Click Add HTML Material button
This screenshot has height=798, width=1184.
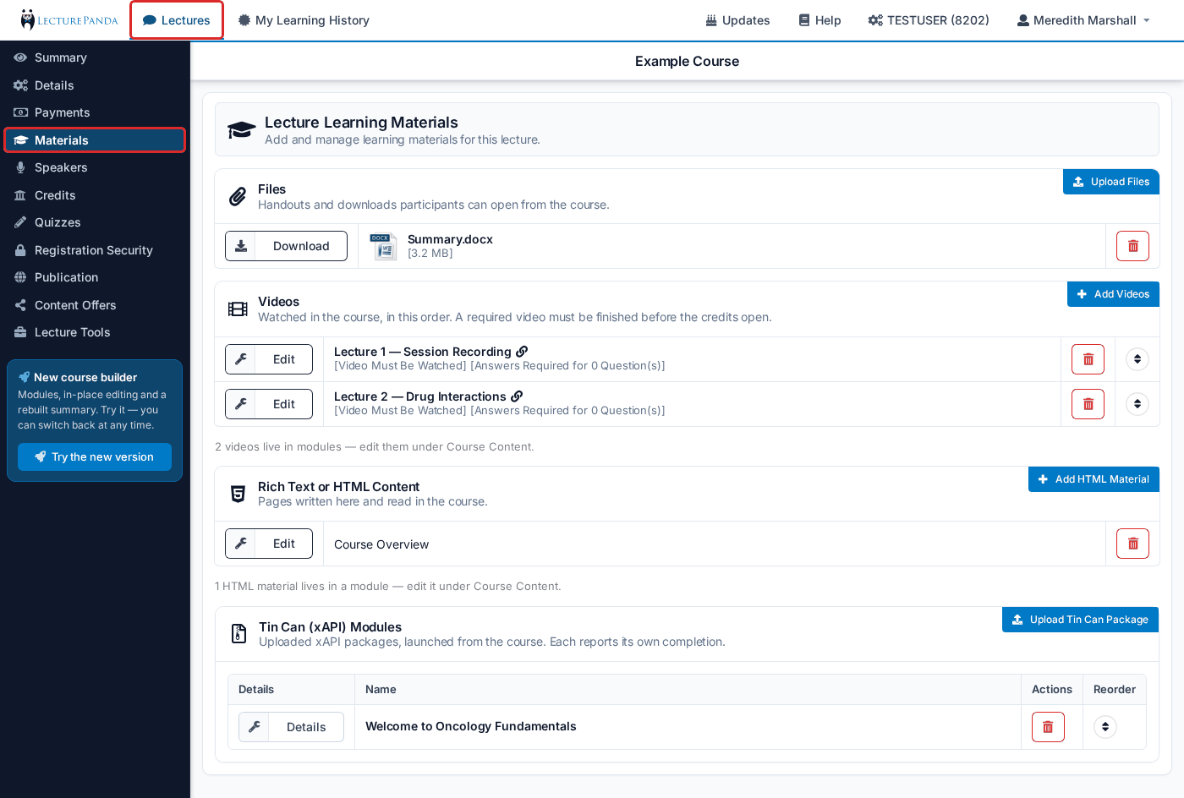pyautogui.click(x=1094, y=479)
